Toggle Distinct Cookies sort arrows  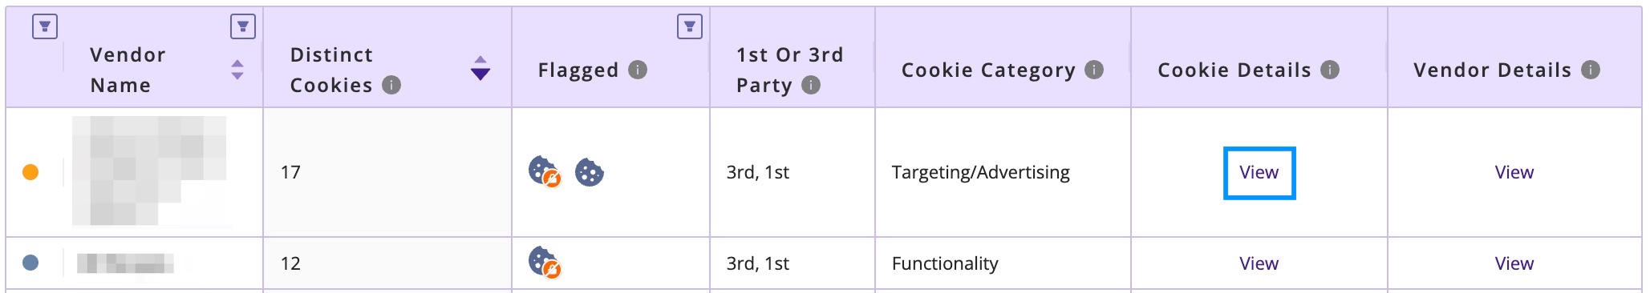(480, 68)
